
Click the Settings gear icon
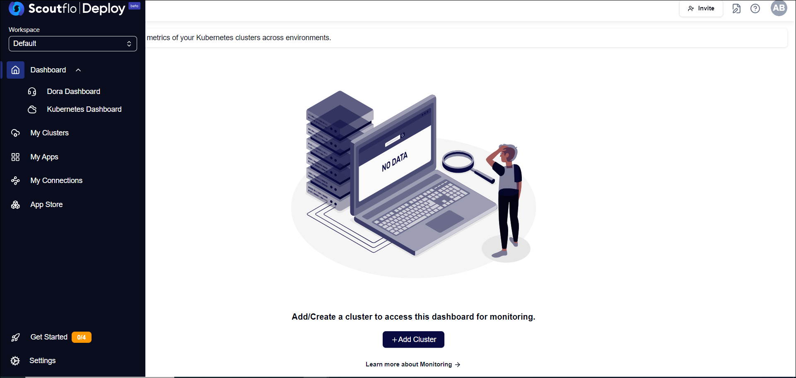tap(15, 361)
